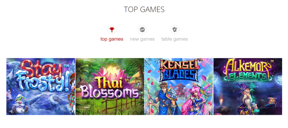288x128 pixels.
Task: Open the "table games" tab
Action: [x=174, y=39]
